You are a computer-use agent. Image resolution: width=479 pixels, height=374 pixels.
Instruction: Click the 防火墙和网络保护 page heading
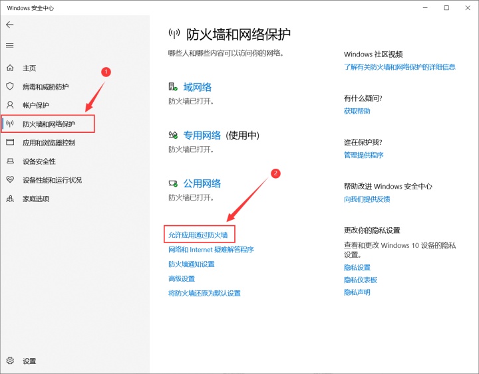[238, 34]
